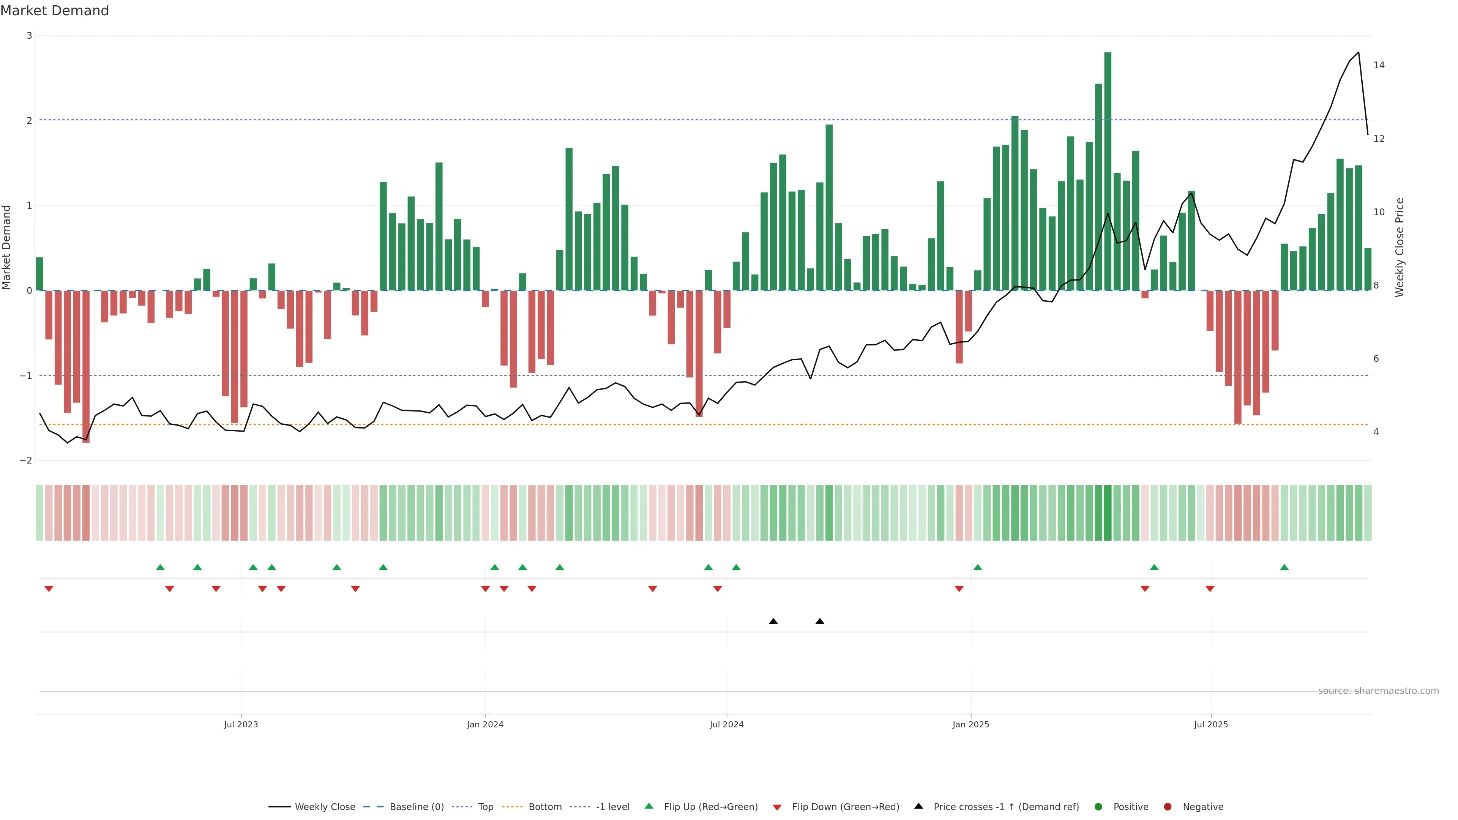
Task: Click the Jul 2023 x-axis label
Action: [x=241, y=724]
